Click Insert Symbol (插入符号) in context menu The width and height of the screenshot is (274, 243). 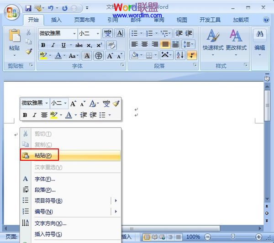tap(70, 234)
